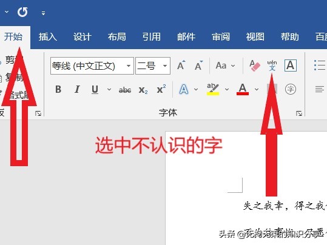Click the Redo/Repeat icon in quick access
The height and width of the screenshot is (245, 327).
pyautogui.click(x=22, y=12)
